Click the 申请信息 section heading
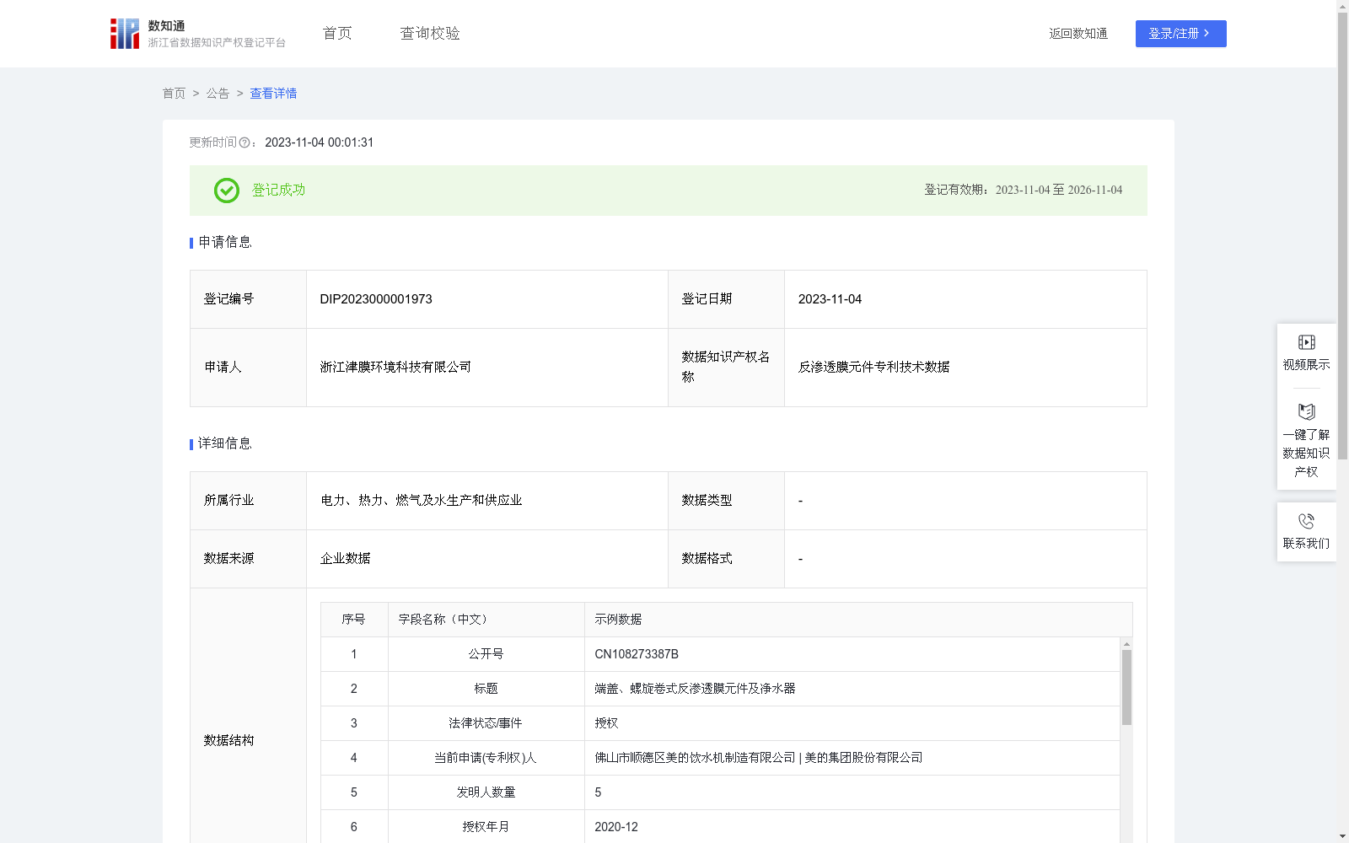This screenshot has width=1349, height=843. tap(224, 243)
